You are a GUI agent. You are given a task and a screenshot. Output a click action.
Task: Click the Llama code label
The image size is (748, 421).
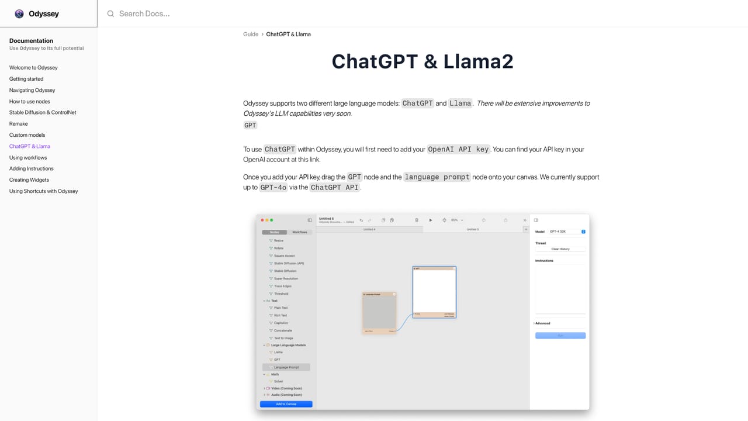(x=460, y=103)
